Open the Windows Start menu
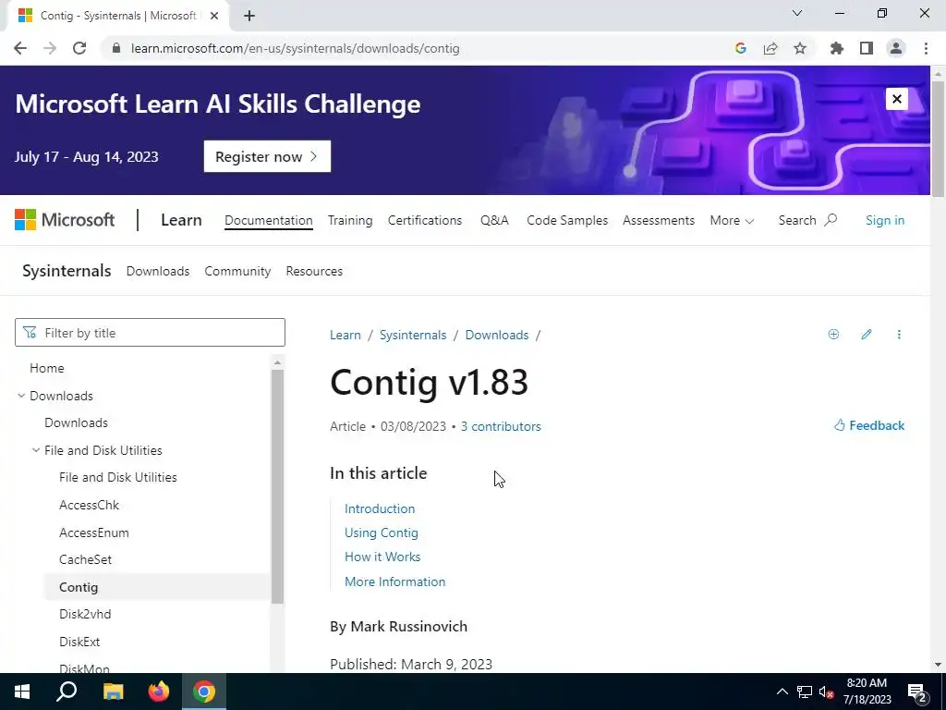 coord(22,692)
